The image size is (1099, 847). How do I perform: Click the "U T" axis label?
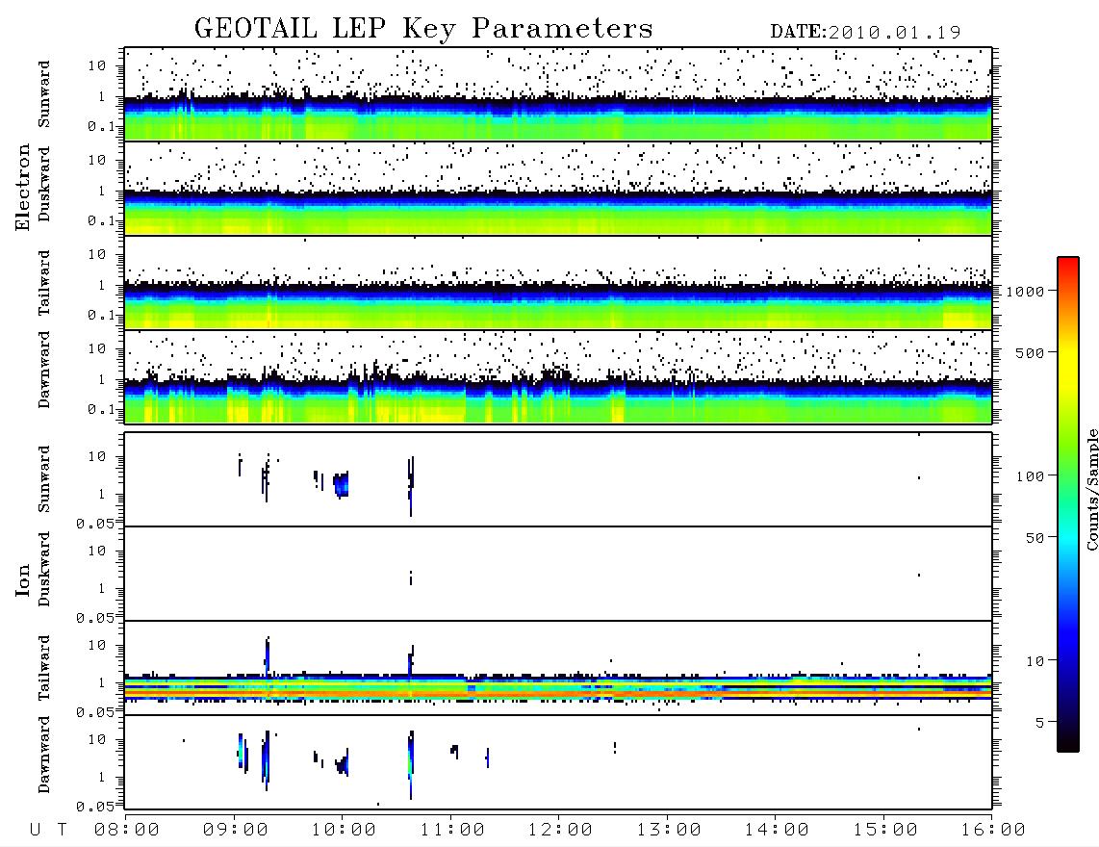[x=48, y=830]
